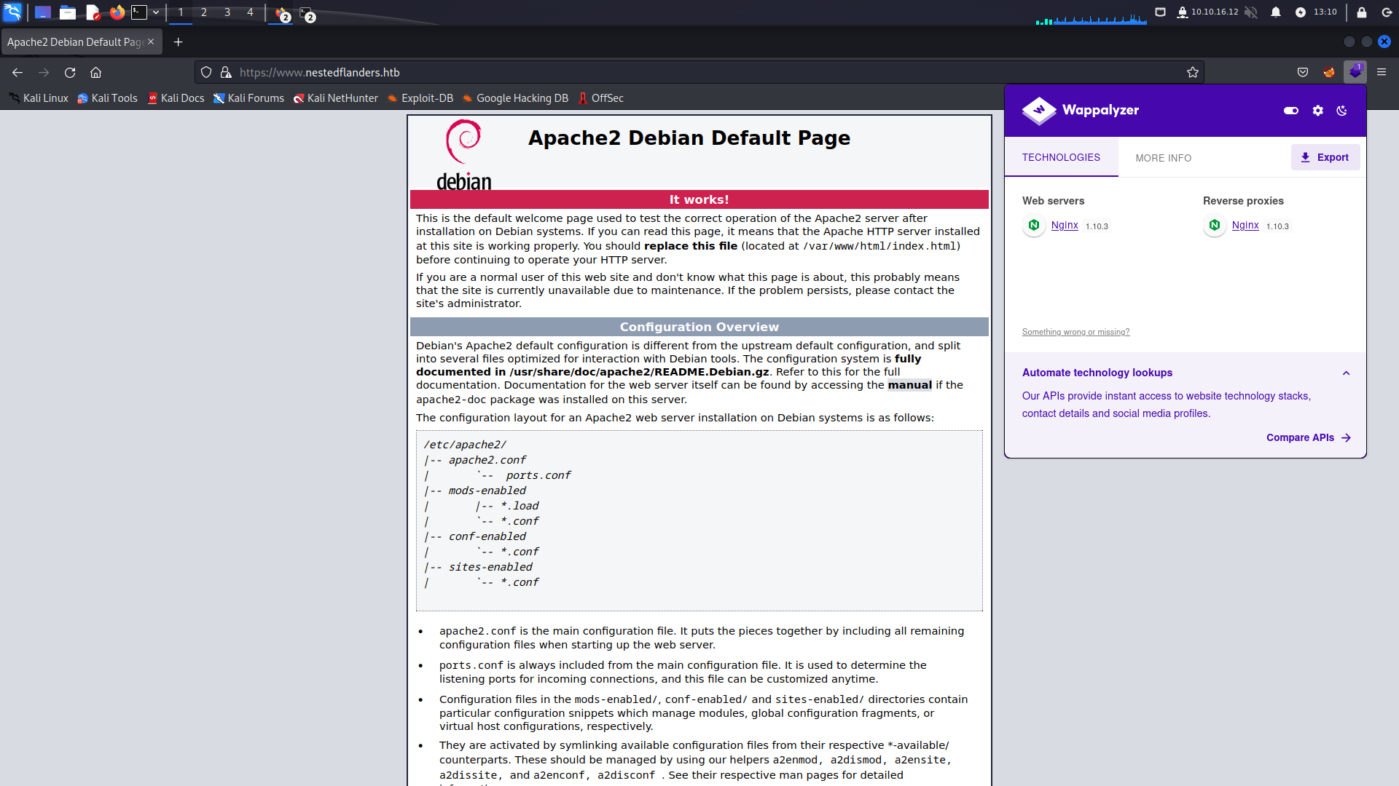This screenshot has height=786, width=1399.
Task: Open the Save to Pocket icon
Action: [x=1302, y=72]
